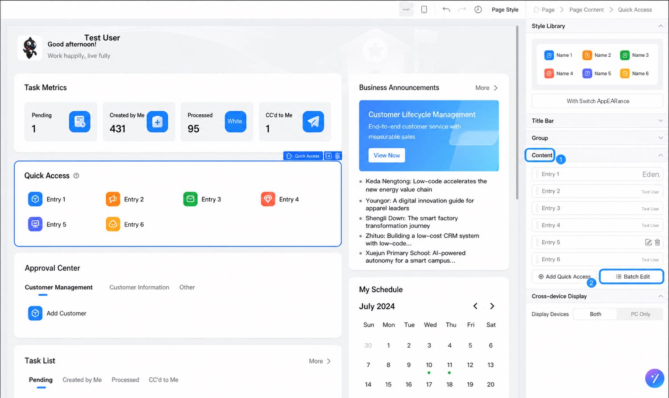Collapse the Style Library section
Image resolution: width=669 pixels, height=398 pixels.
(x=661, y=26)
